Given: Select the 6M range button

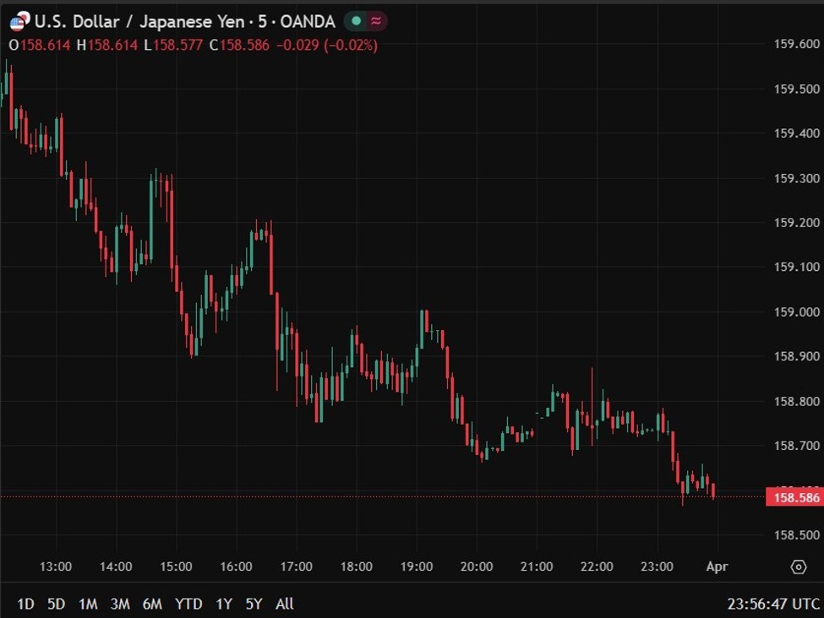Looking at the screenshot, I should point(152,604).
